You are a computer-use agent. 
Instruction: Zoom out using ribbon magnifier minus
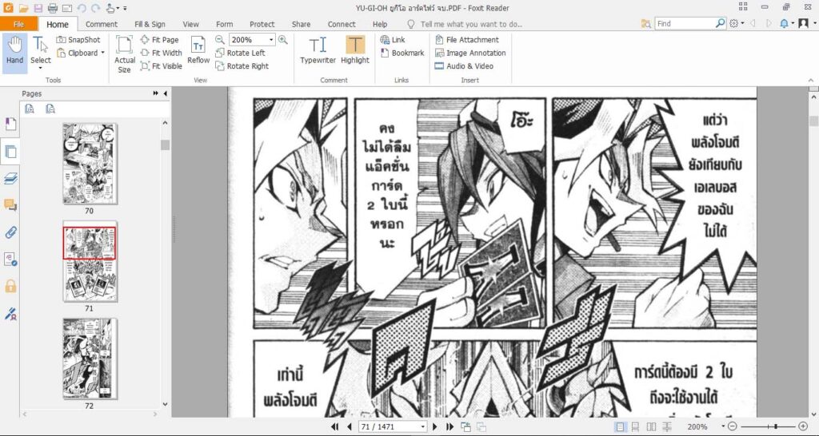(220, 40)
